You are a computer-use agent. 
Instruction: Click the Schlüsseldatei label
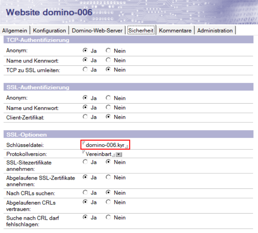coord(25,145)
